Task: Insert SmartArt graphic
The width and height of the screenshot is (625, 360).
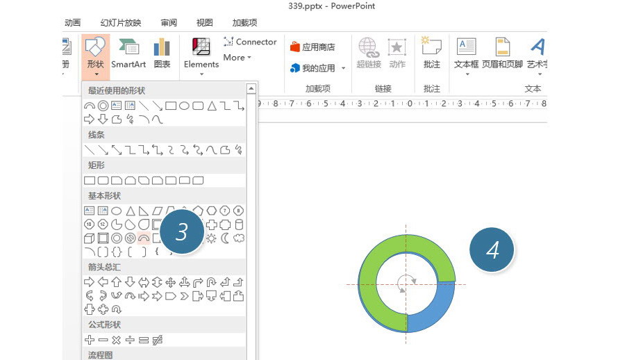Action: [x=128, y=54]
